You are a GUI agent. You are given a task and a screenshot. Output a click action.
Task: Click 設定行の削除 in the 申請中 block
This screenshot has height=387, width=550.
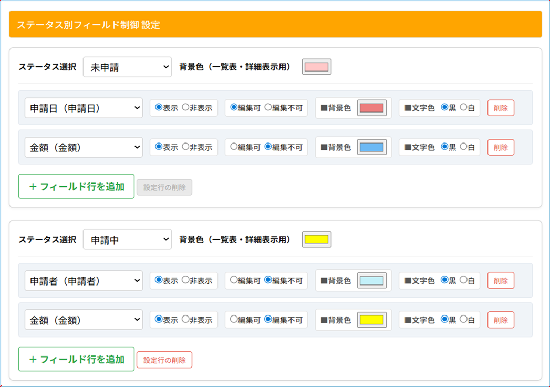coord(164,360)
